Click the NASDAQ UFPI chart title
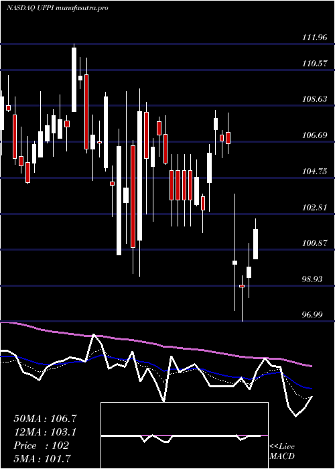 point(57,8)
